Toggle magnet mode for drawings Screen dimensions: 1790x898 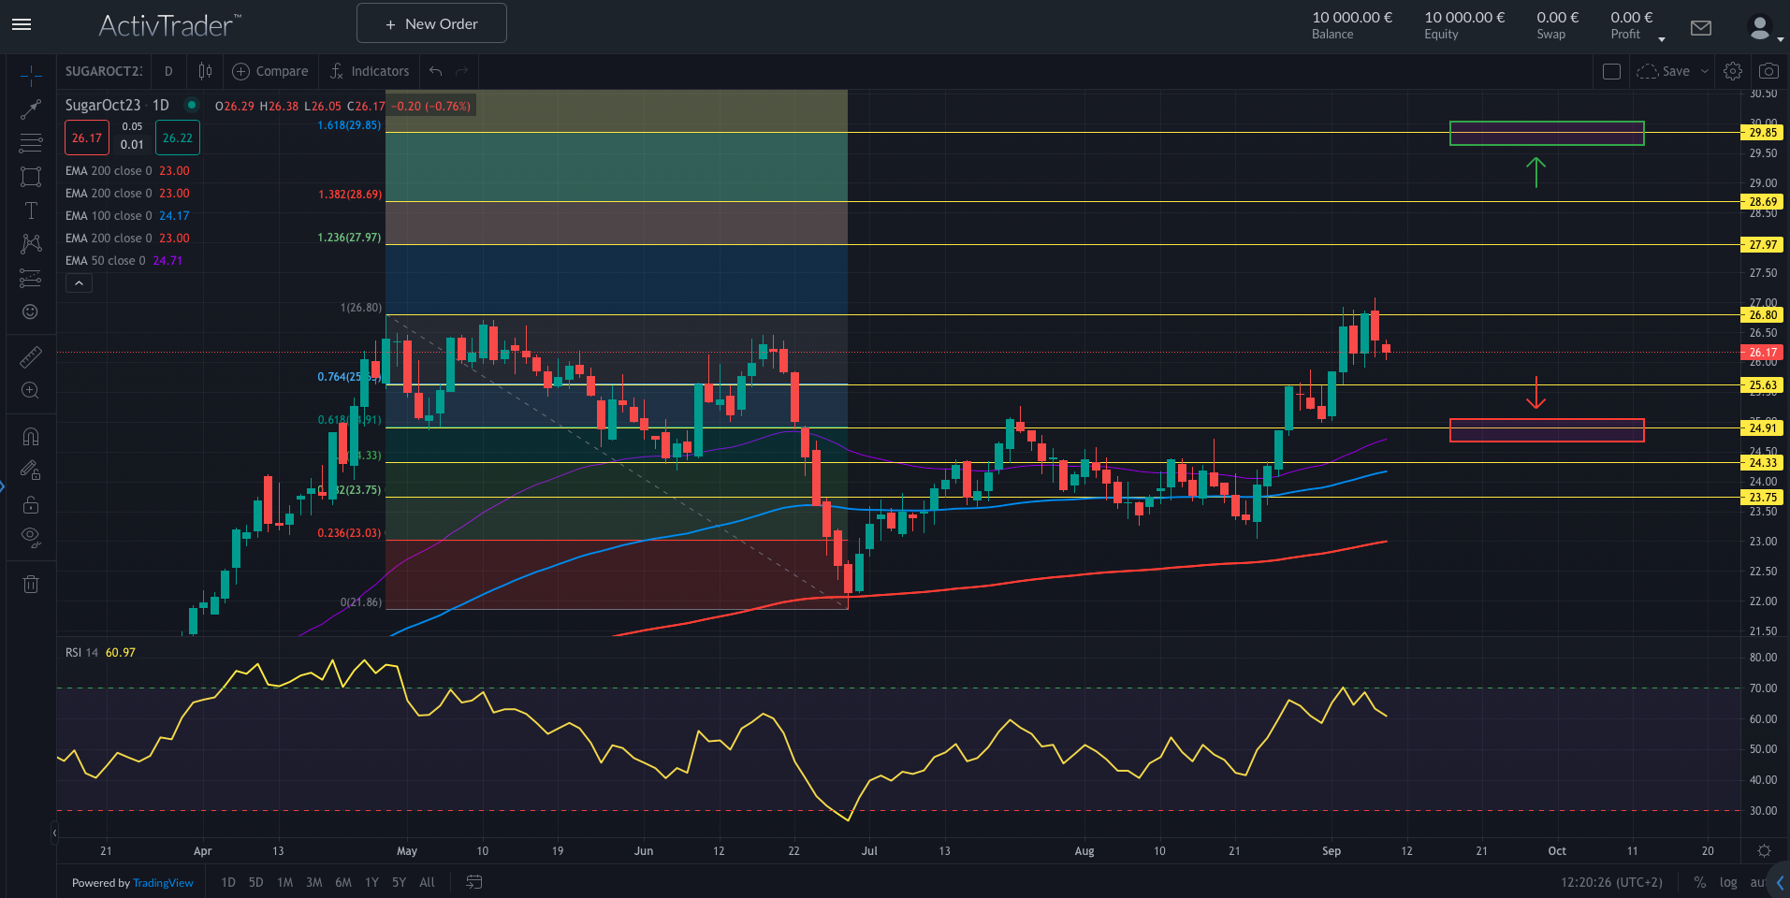(31, 437)
